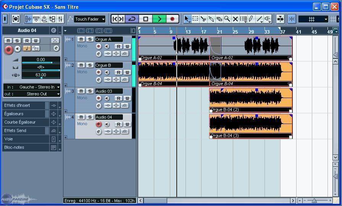Click the Constrain Delay Compensation button
The width and height of the screenshot is (342, 206).
coord(16,19)
